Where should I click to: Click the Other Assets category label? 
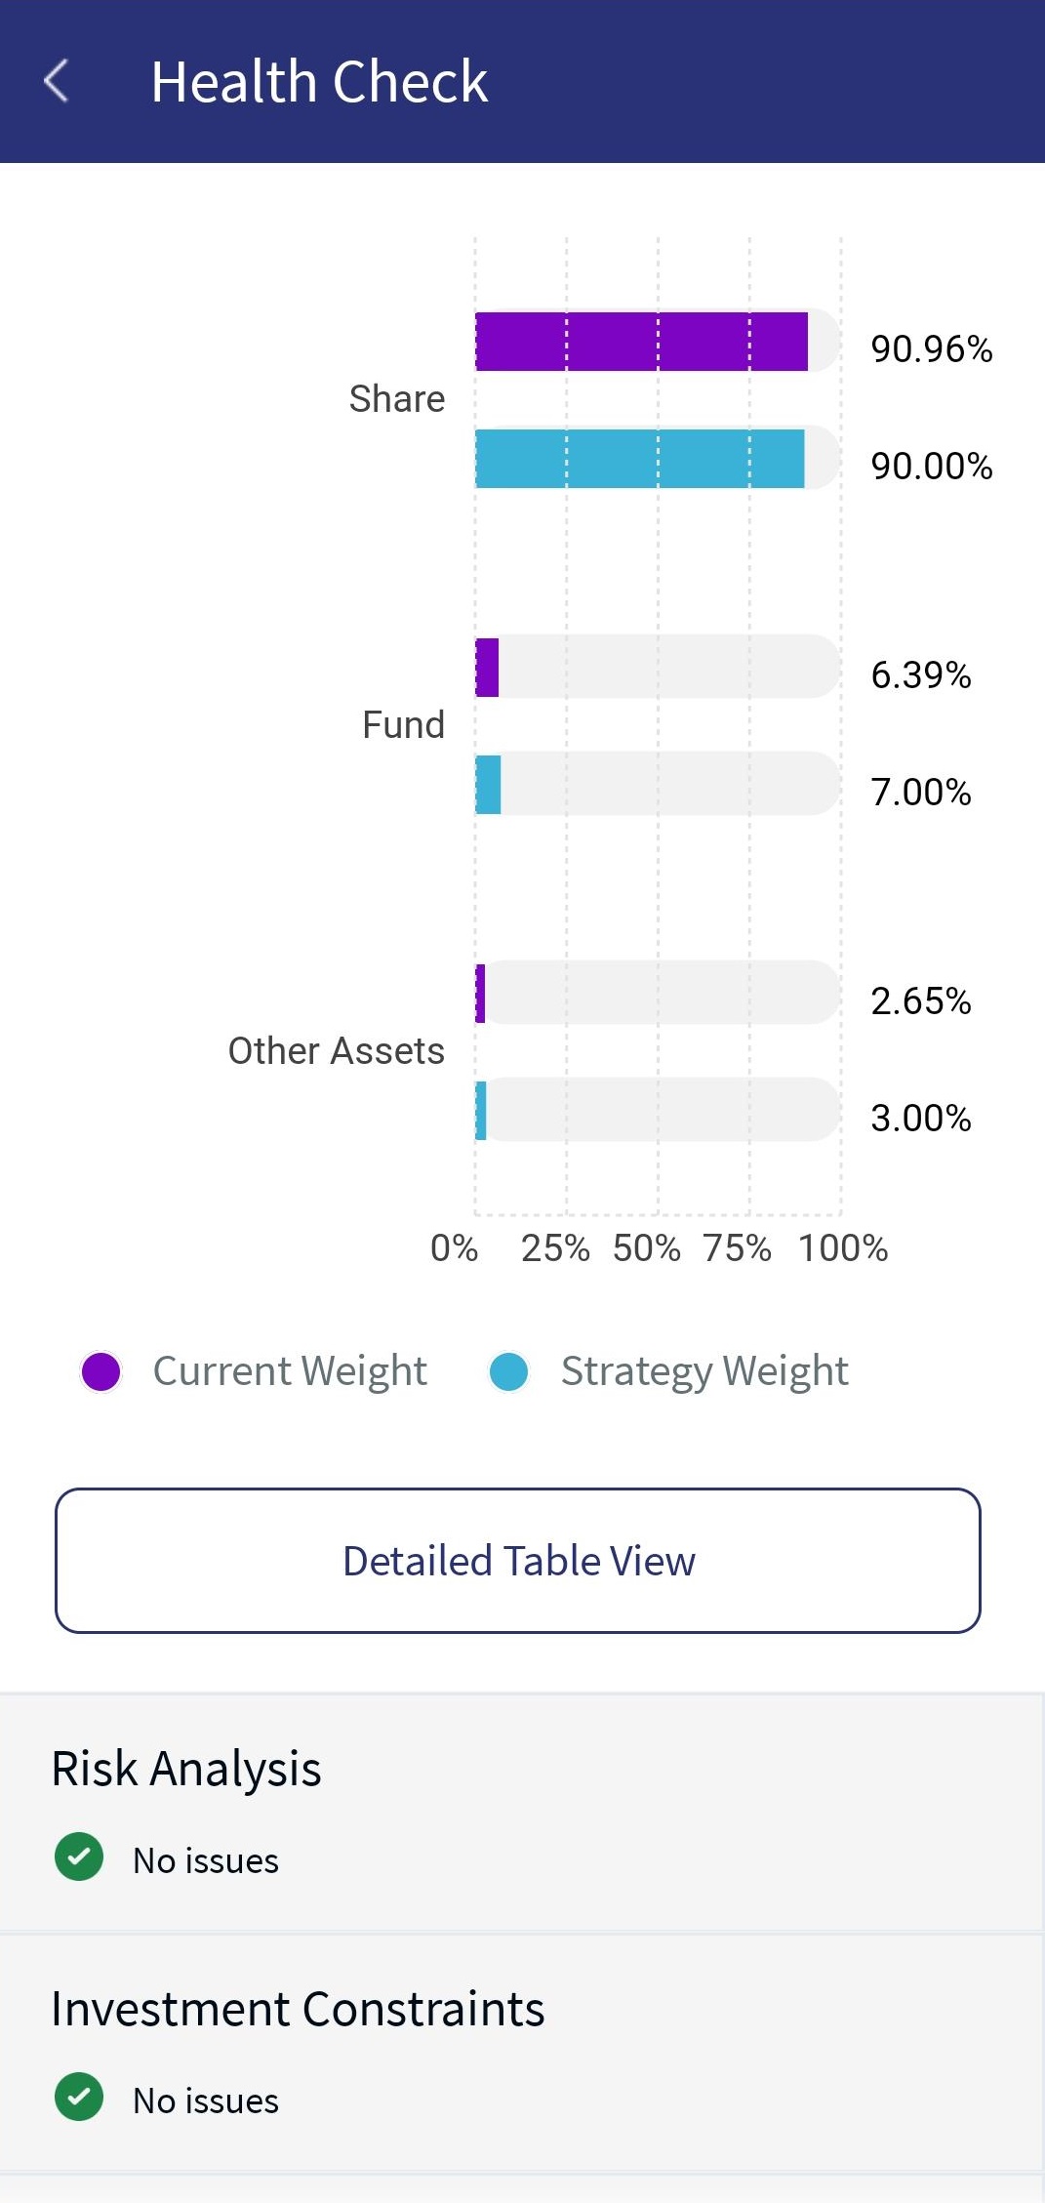pos(337,1051)
